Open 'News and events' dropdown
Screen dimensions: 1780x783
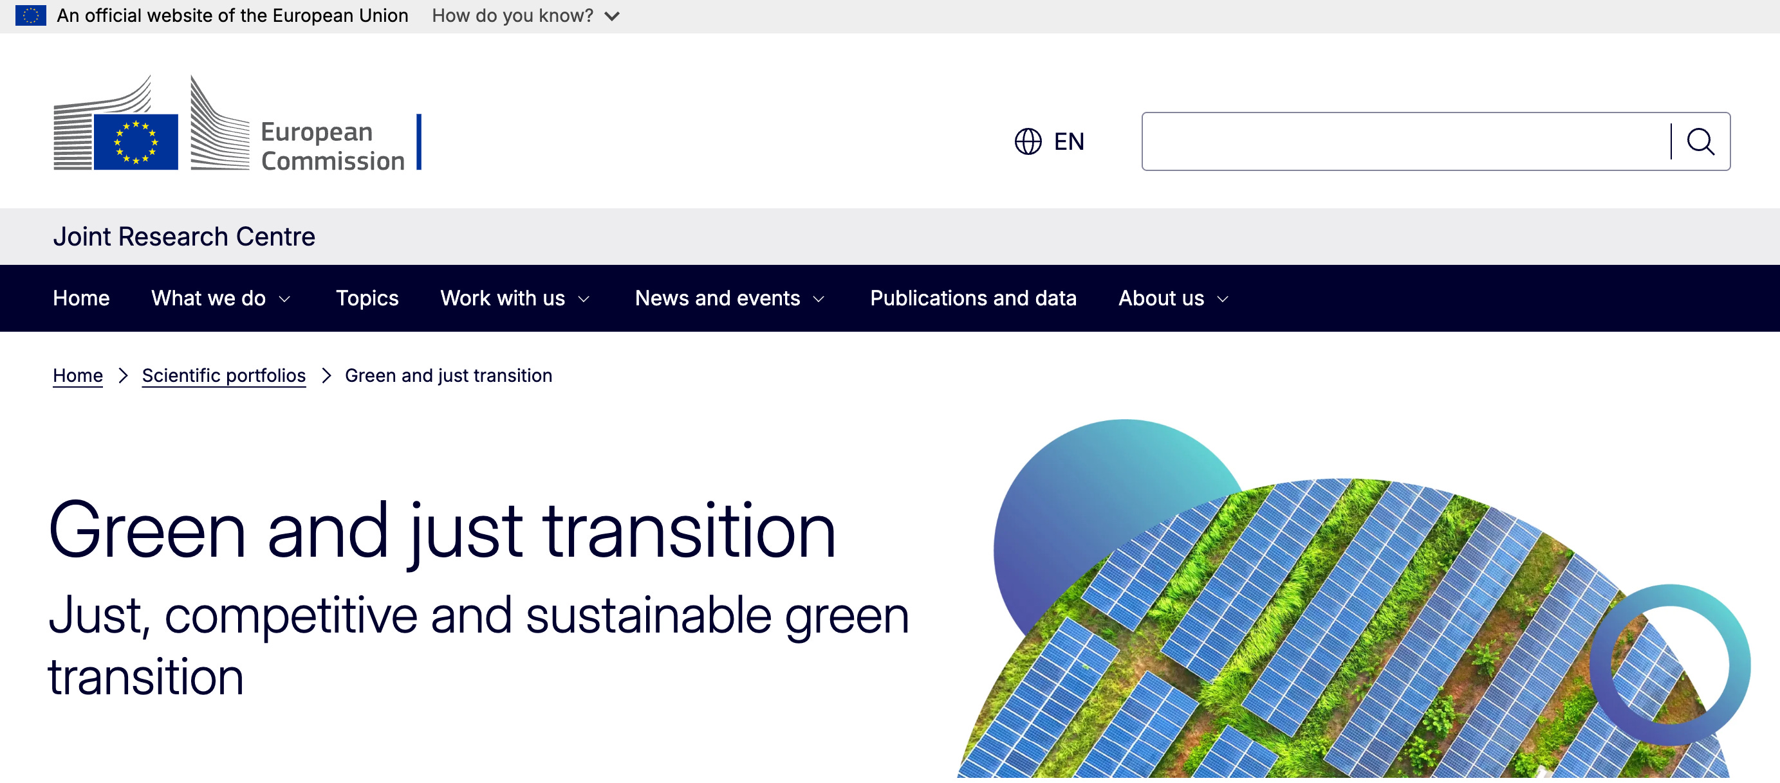730,298
